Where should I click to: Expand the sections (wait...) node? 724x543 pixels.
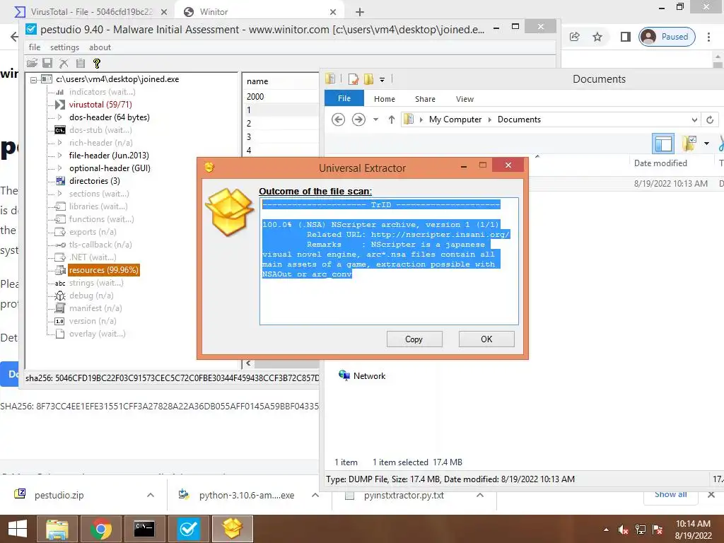(59, 194)
